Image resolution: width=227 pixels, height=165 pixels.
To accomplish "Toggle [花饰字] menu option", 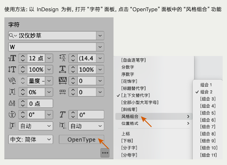I will click(129, 81).
